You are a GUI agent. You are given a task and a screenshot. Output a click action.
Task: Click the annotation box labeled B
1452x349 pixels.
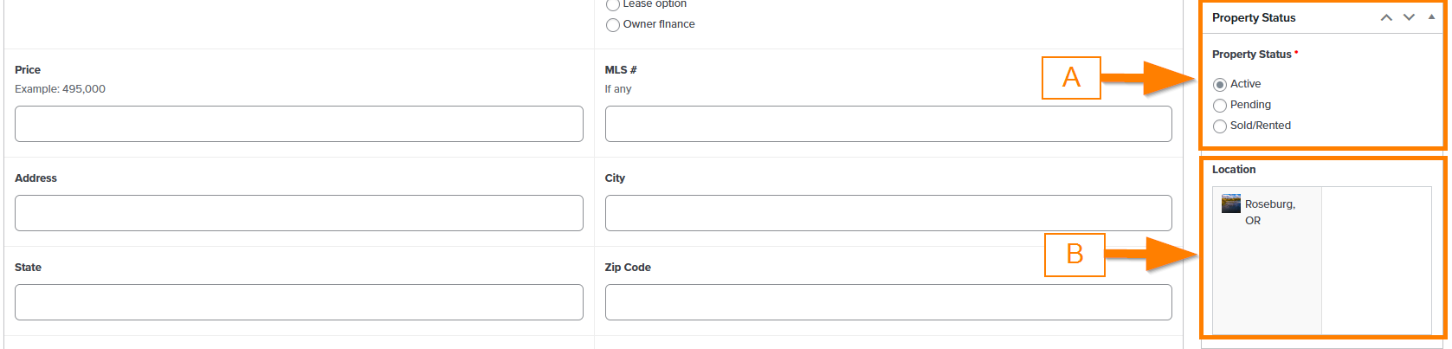[1074, 255]
